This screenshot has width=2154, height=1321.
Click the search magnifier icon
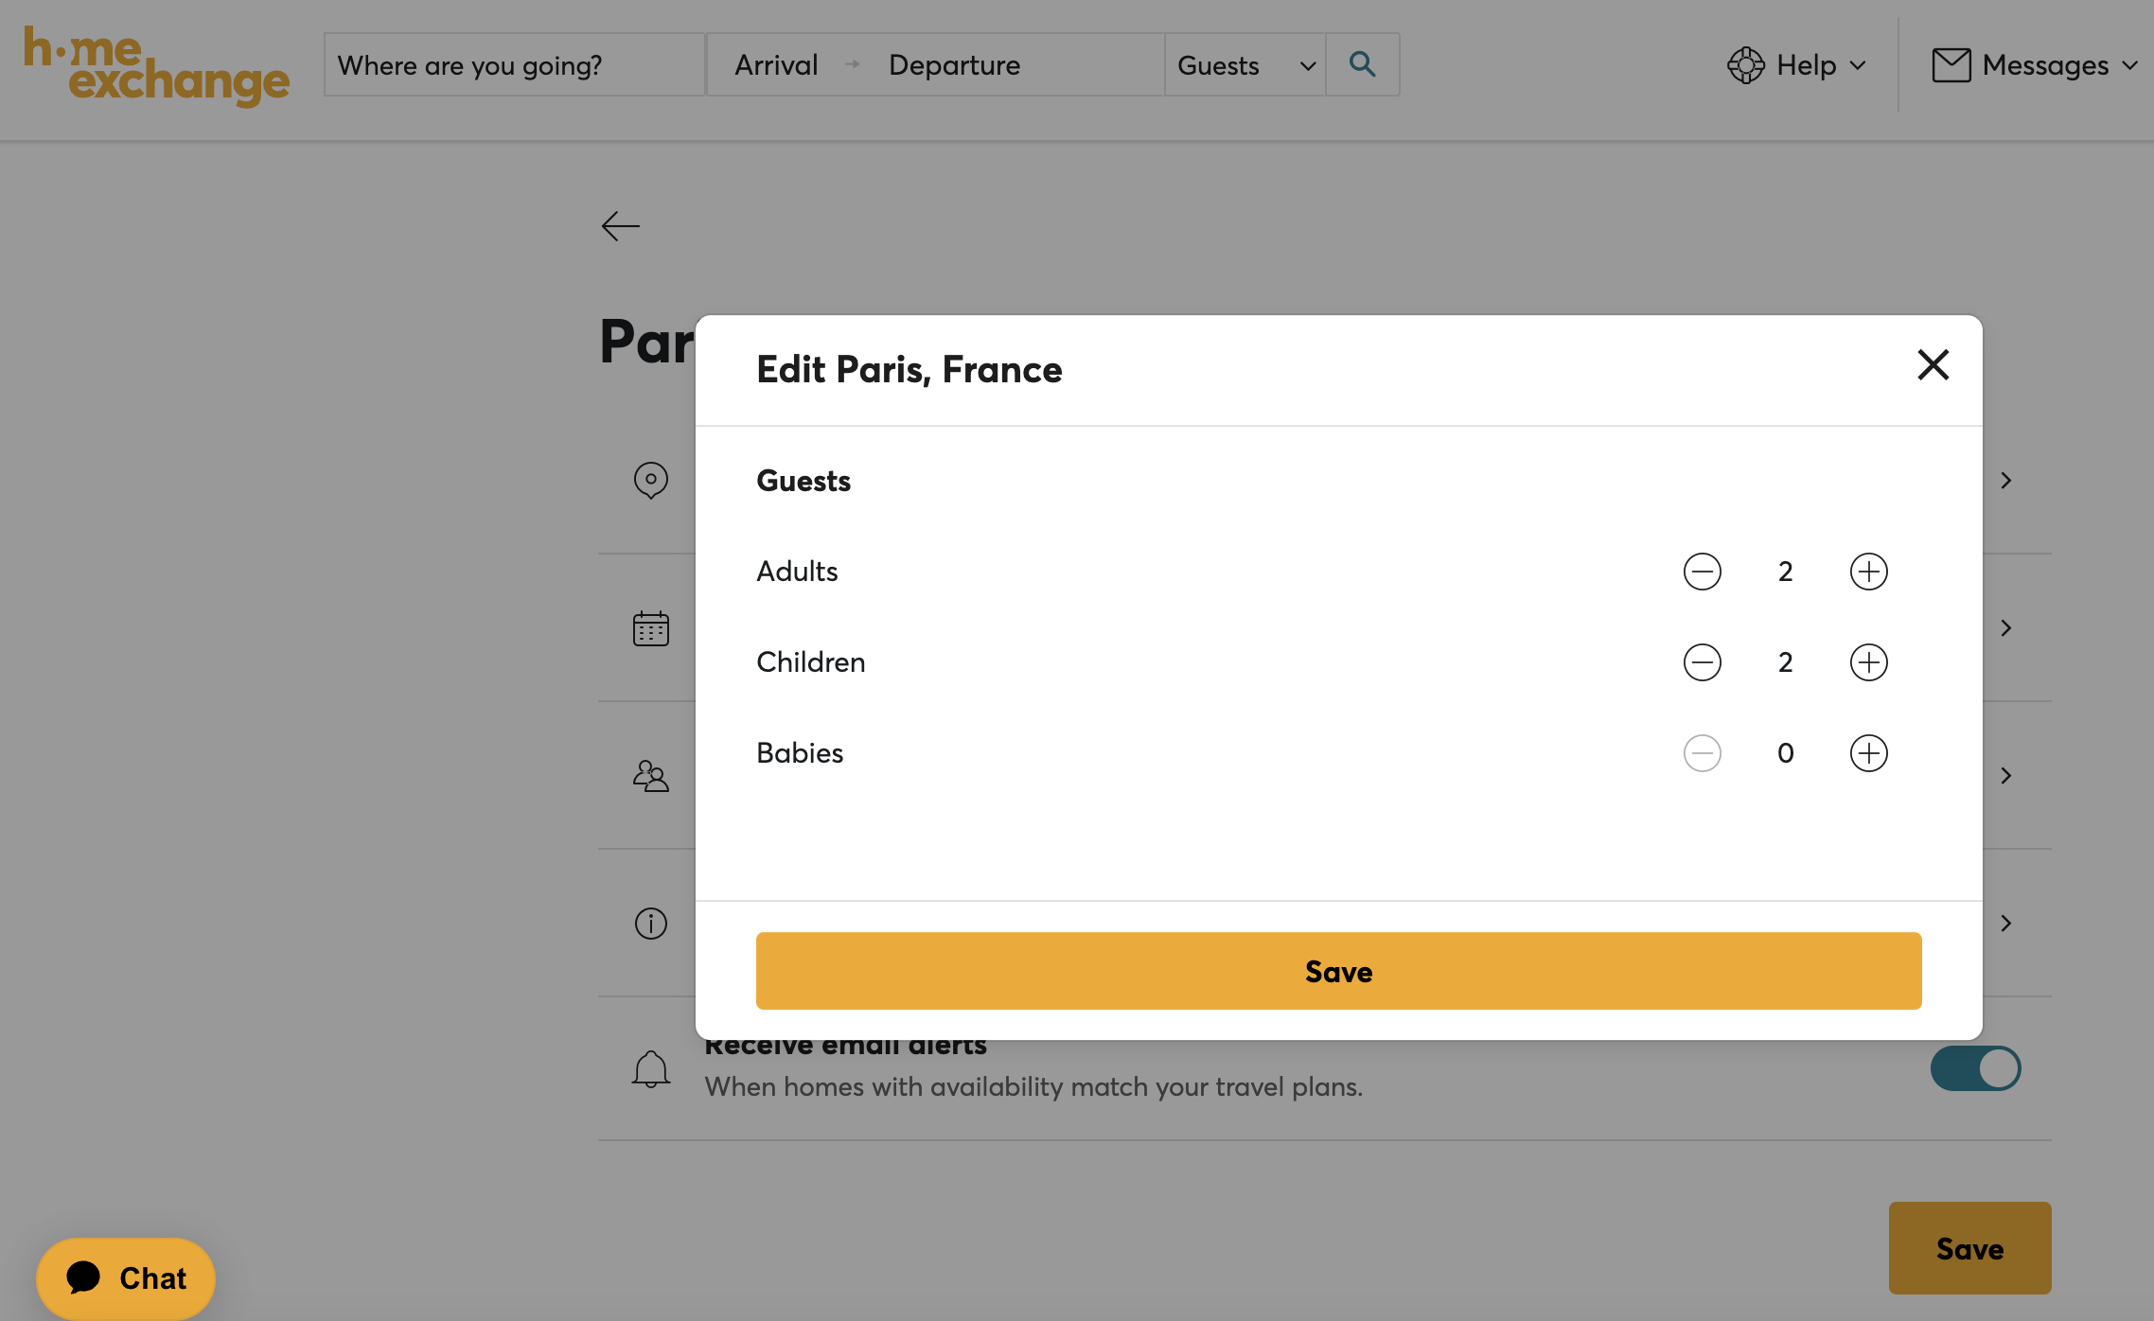[1362, 64]
